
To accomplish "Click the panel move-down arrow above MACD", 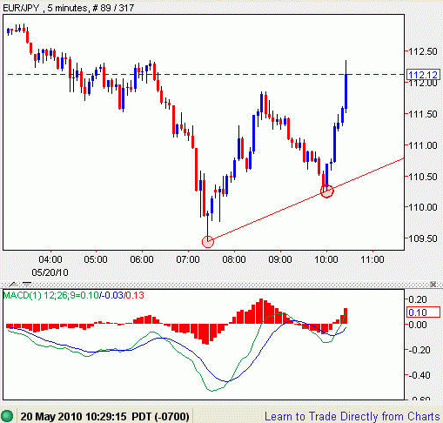I will tap(27, 285).
